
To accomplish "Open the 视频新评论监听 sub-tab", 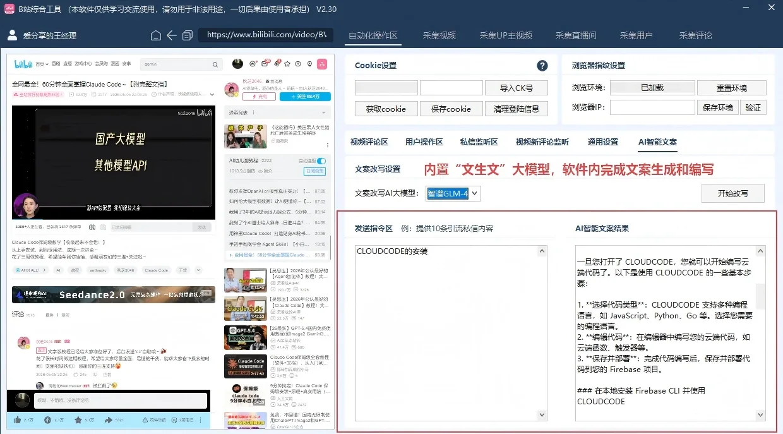I will click(x=542, y=142).
